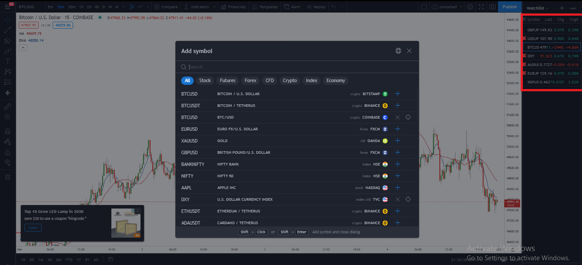582x265 pixels.
Task: Select the All filter tab
Action: coord(187,80)
